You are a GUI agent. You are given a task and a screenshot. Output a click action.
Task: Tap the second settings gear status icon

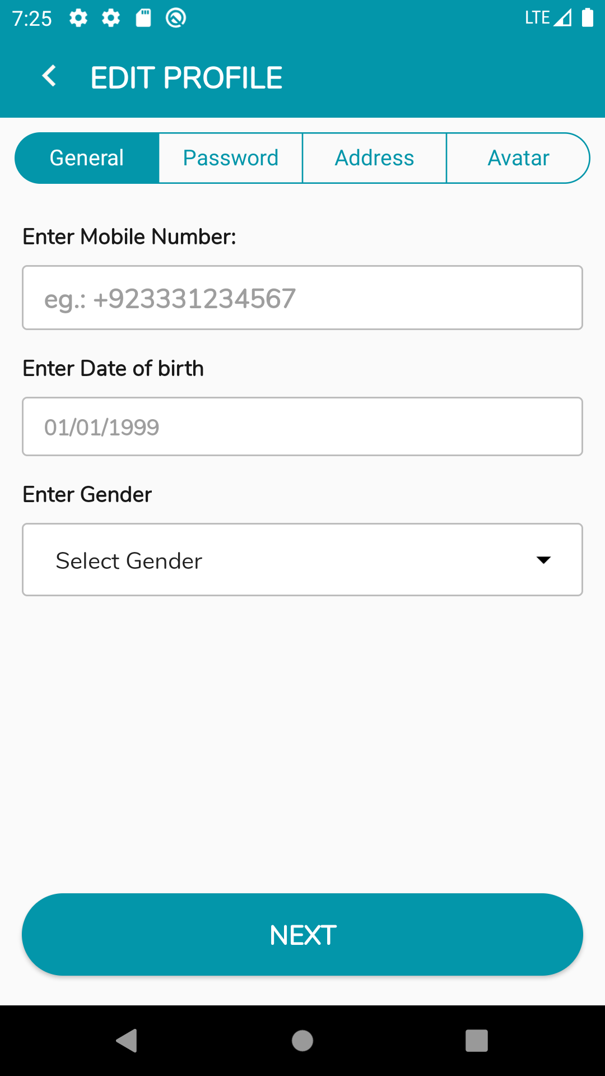coord(111,18)
